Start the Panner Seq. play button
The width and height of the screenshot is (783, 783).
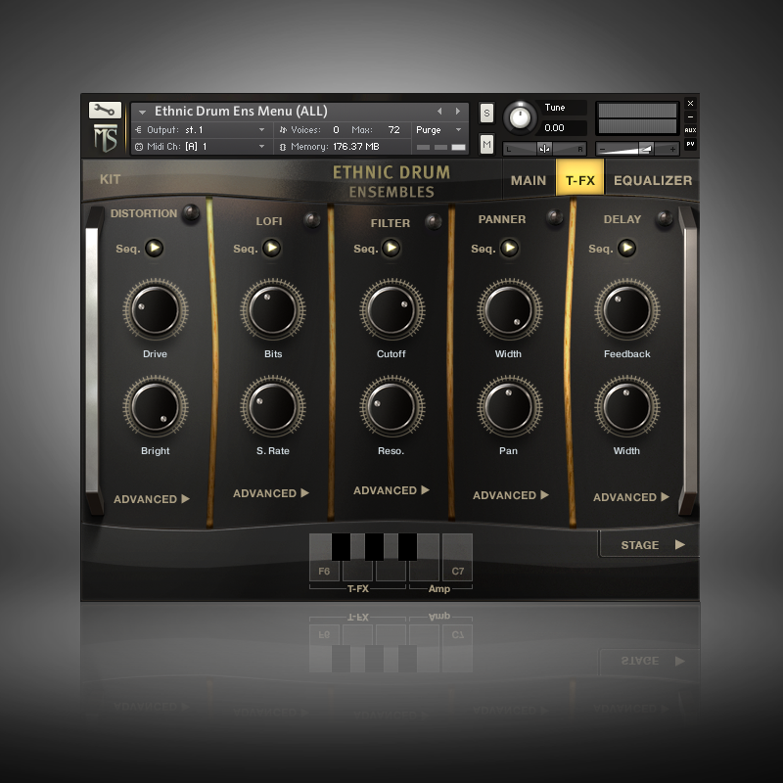(x=509, y=248)
